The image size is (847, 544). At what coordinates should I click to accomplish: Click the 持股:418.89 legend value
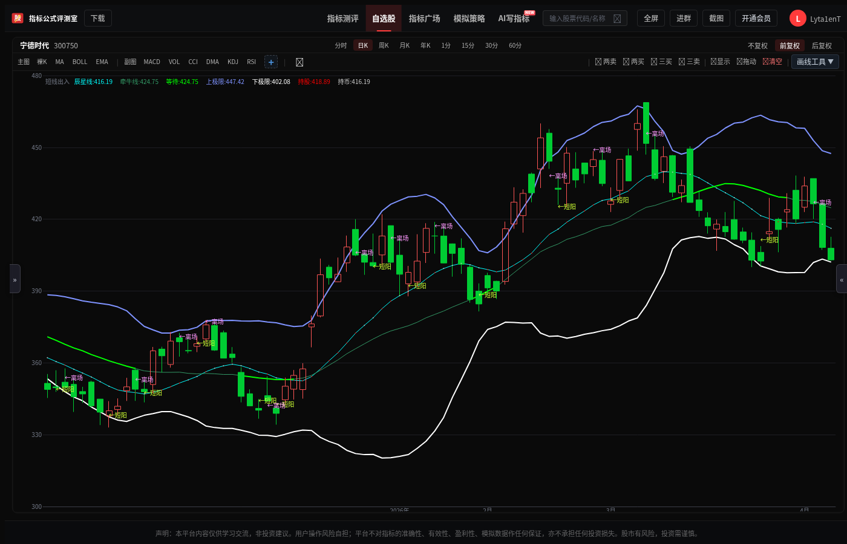pos(314,82)
